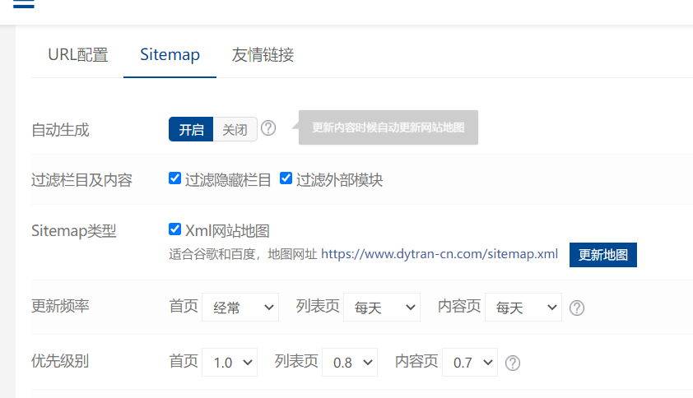
Task: Open 内容页 priority dropdown 0.7
Action: tap(470, 362)
